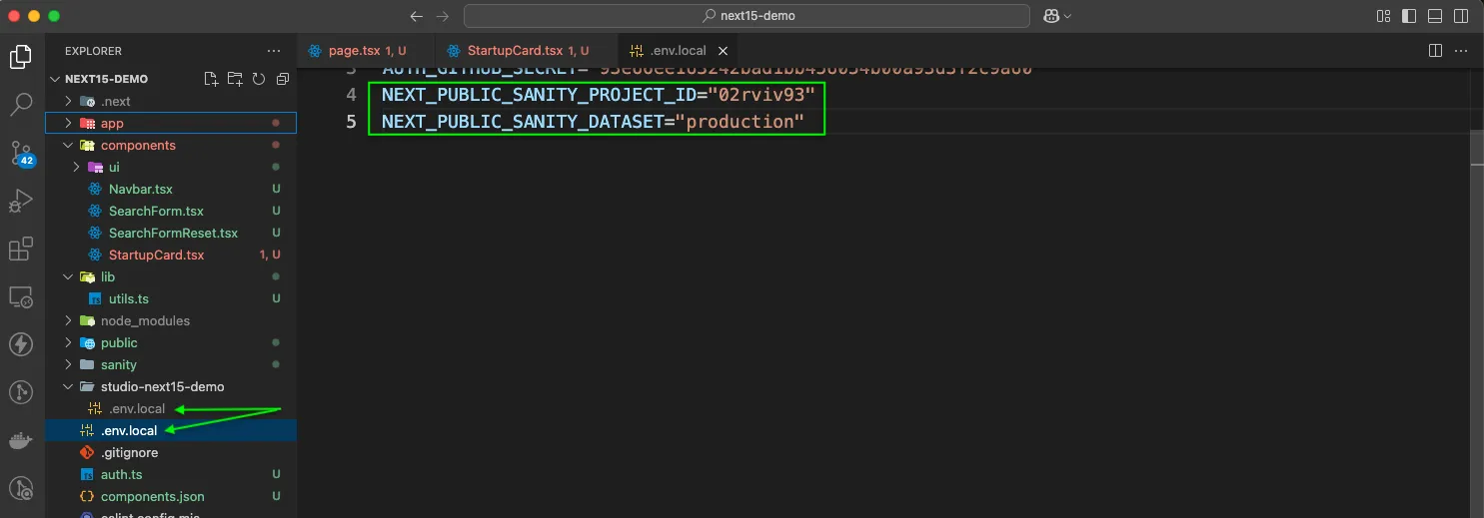Open SearchFormReset.tsx in the file tree
The height and width of the screenshot is (518, 1484).
click(x=171, y=233)
